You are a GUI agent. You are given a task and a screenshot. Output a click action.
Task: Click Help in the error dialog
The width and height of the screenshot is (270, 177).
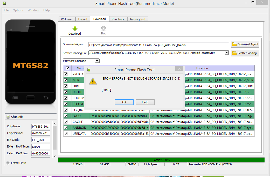coord(145,102)
